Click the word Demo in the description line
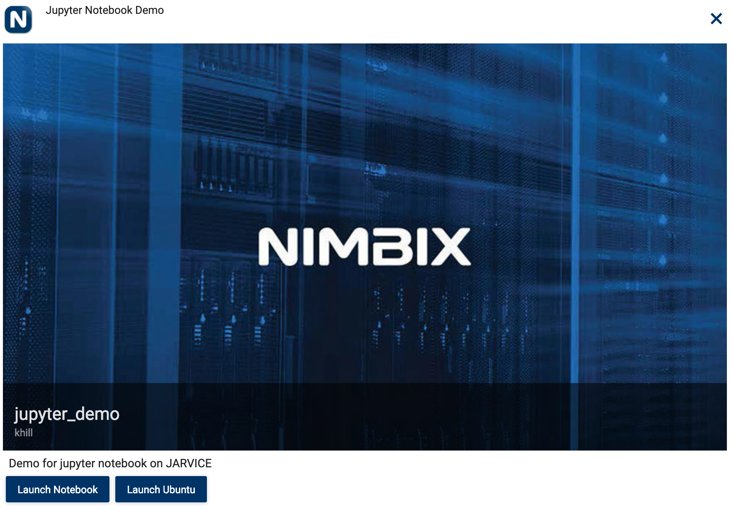Image resolution: width=732 pixels, height=510 pixels. click(24, 463)
